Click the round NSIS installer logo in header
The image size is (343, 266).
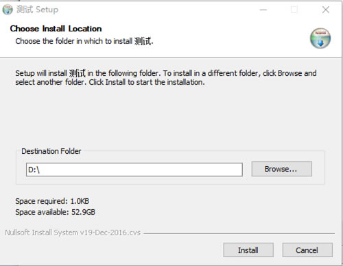[x=320, y=38]
